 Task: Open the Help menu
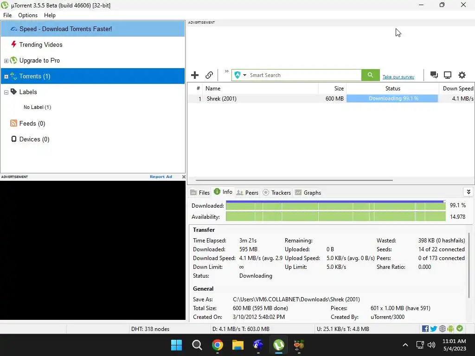(x=50, y=15)
